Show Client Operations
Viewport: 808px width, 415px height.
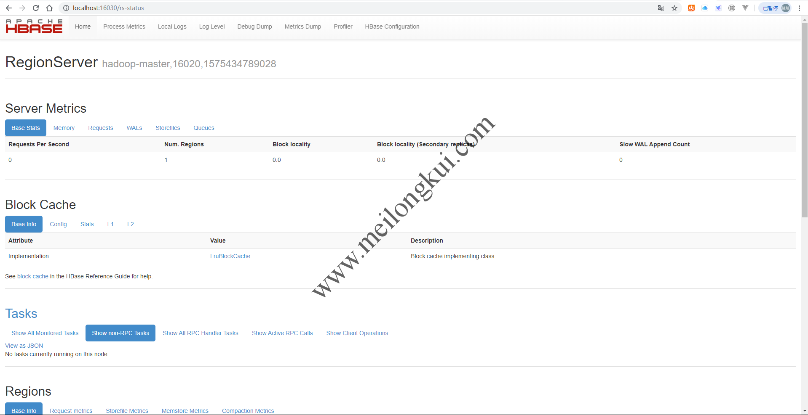click(x=357, y=333)
